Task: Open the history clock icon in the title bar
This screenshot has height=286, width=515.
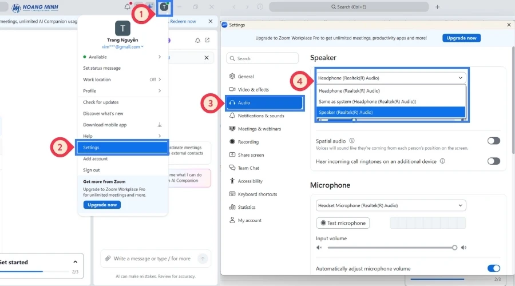Action: point(260,6)
